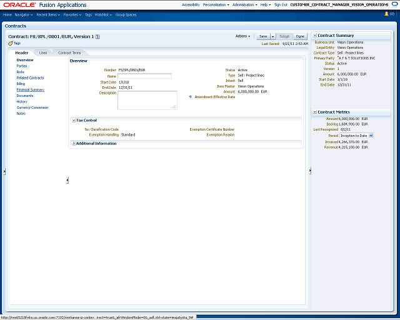The width and height of the screenshot is (400, 320).
Task: Click the Oracle logo
Action: pos(19,5)
